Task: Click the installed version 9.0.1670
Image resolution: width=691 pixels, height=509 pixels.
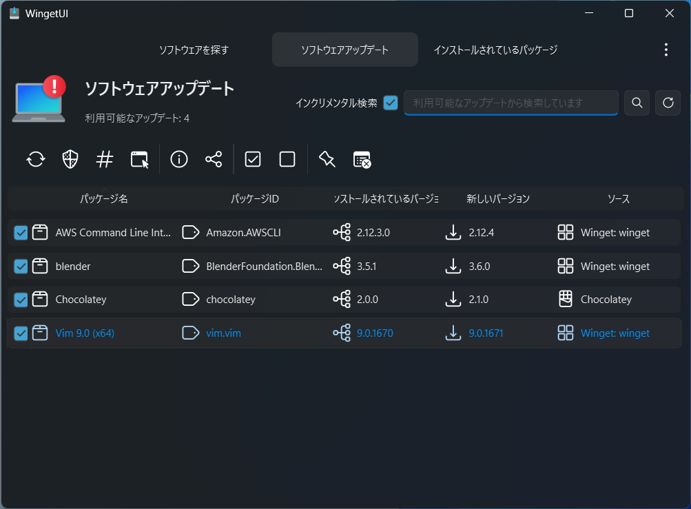Action: (x=375, y=333)
